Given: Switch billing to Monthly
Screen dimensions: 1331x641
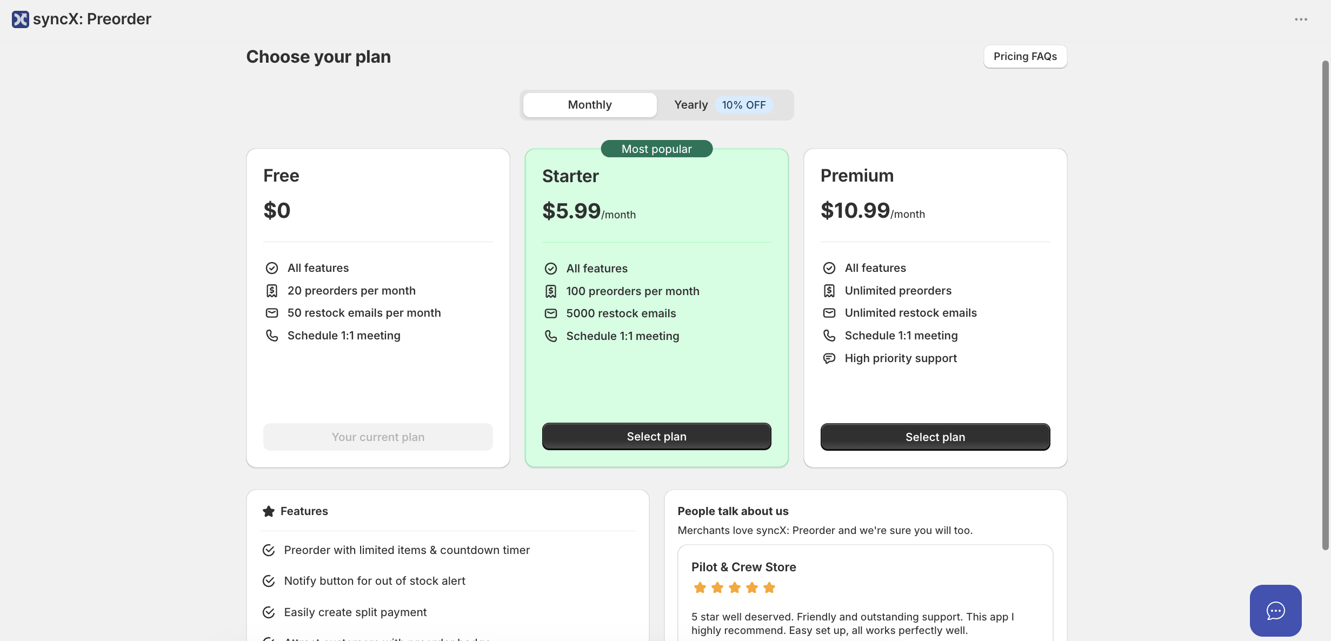Looking at the screenshot, I should click(590, 105).
